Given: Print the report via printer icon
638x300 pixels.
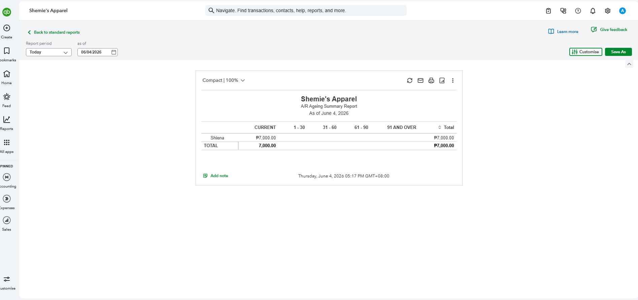Looking at the screenshot, I should tap(431, 80).
